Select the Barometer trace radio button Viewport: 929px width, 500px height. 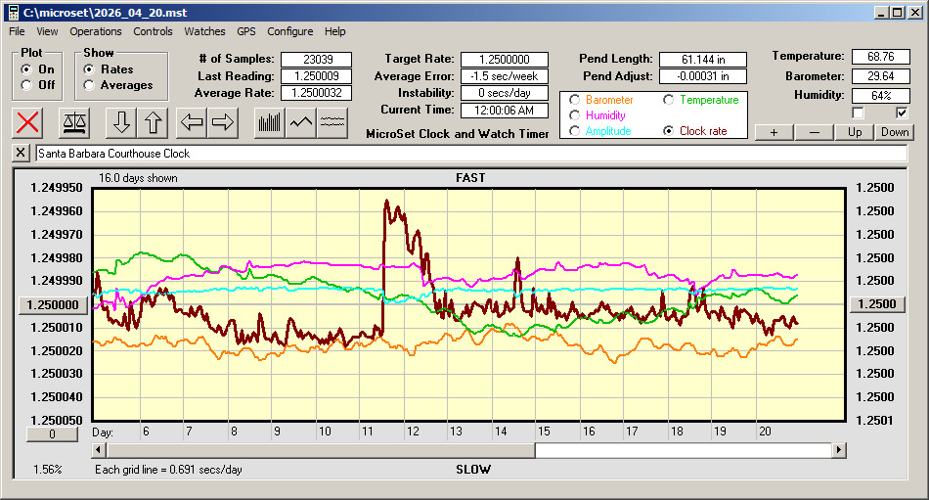(x=574, y=100)
